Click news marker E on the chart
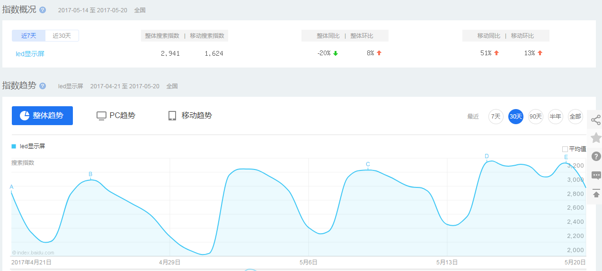The height and width of the screenshot is (271, 602). tap(566, 157)
